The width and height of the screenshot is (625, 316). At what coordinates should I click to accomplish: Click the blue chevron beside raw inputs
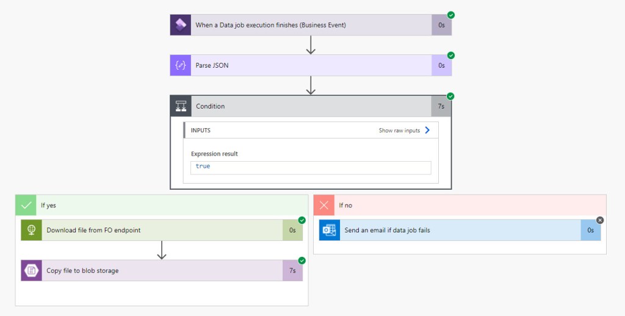click(427, 131)
